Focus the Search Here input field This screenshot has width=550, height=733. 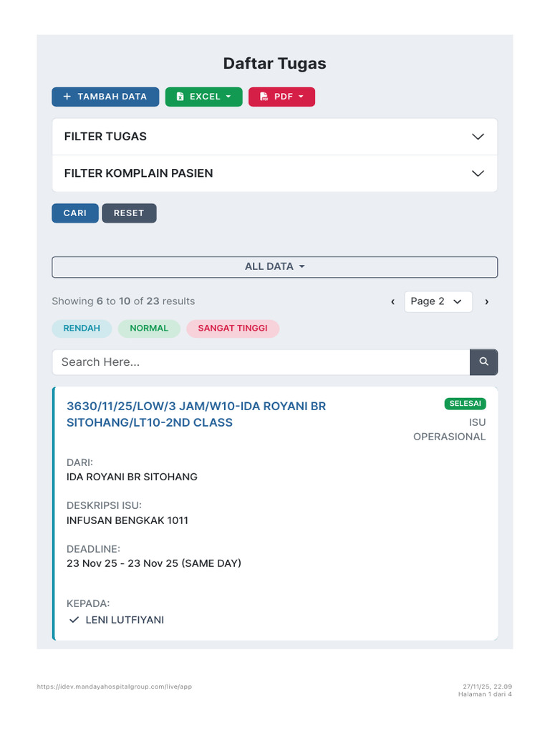[261, 361]
